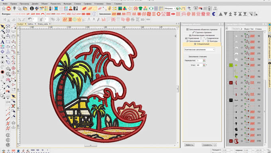Open the Файл menu
This screenshot has width=271, height=153.
click(5, 4)
